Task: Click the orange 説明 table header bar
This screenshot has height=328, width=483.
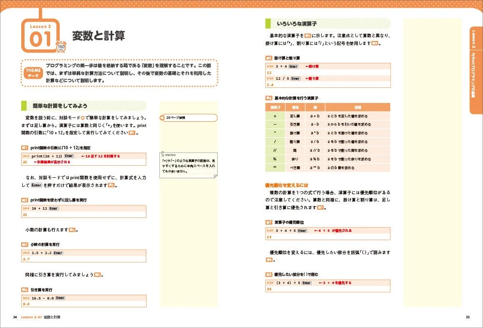Action: (x=359, y=107)
